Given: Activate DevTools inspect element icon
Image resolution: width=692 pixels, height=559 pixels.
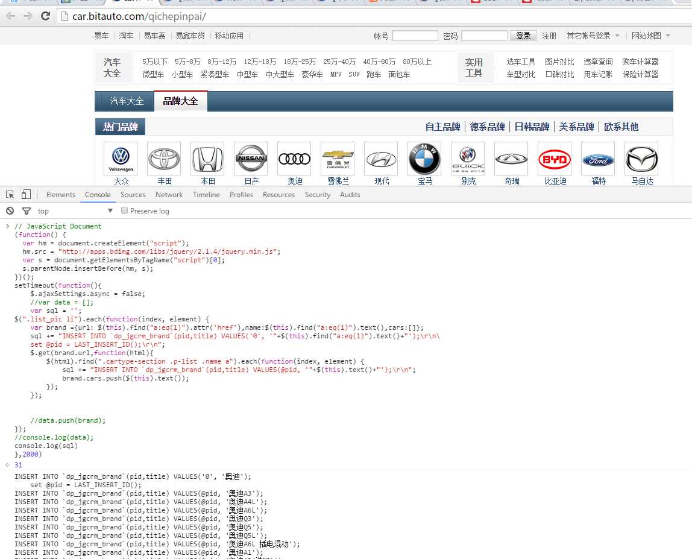Looking at the screenshot, I should click(10, 194).
